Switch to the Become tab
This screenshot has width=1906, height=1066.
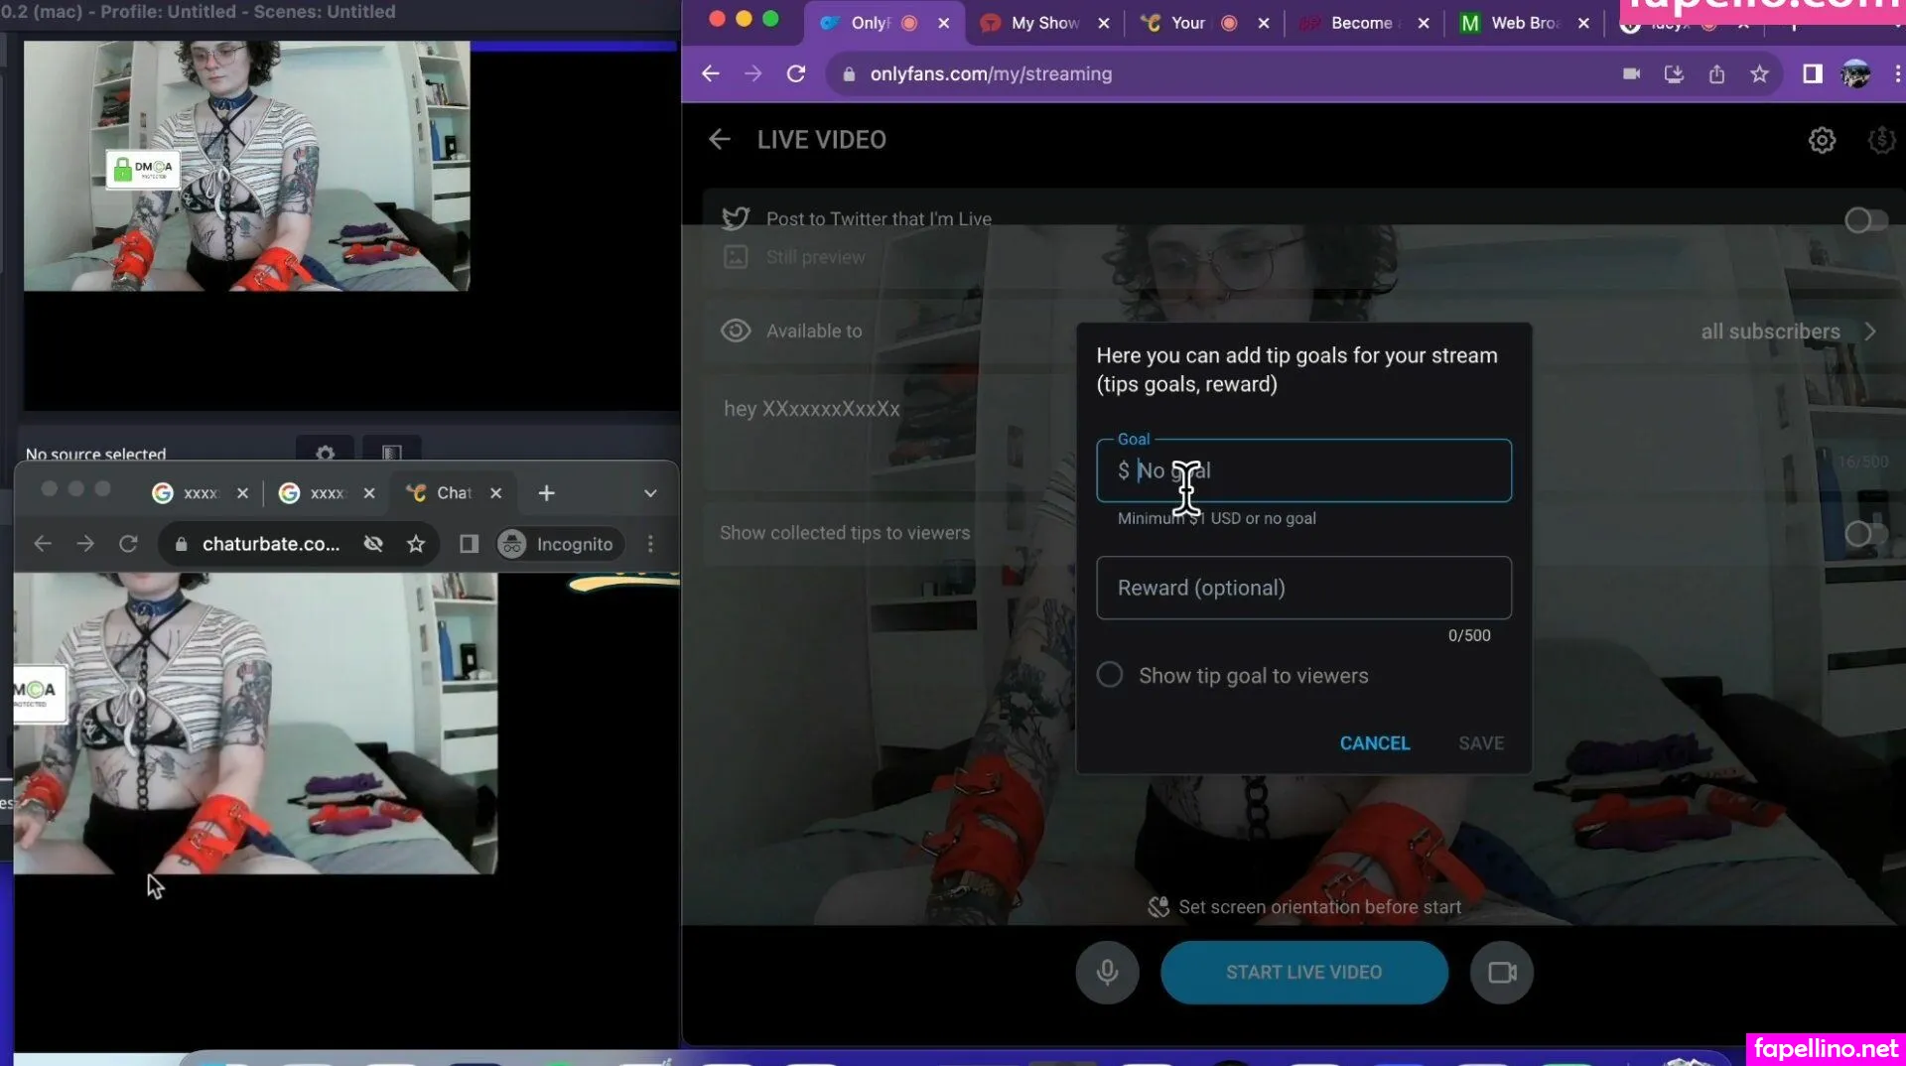1362,23
